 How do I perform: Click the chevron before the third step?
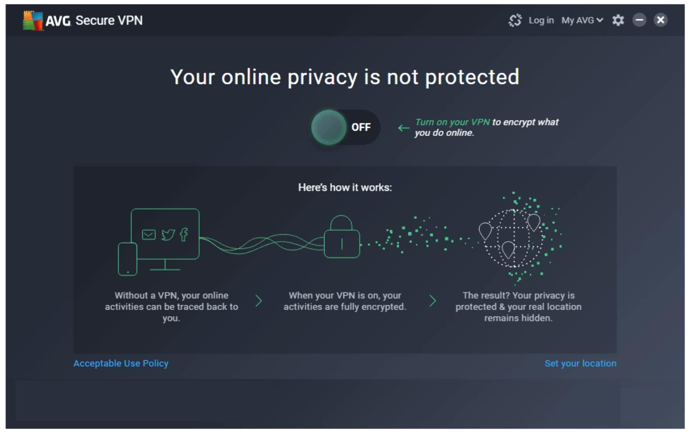[432, 301]
